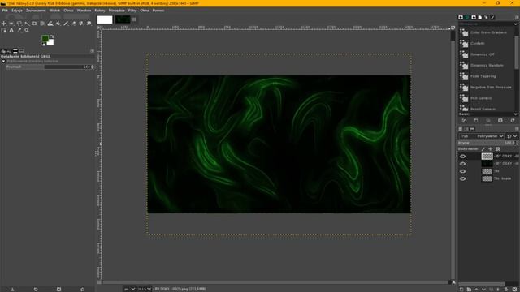Select the Free Select lasso tool

(x=19, y=24)
